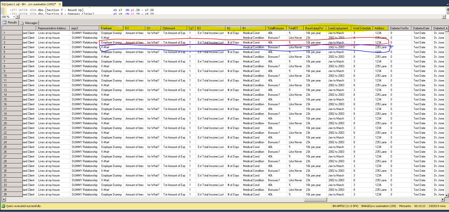Click the DiabetesYesNo column header
This screenshot has width=449, height=212.
click(x=400, y=28)
